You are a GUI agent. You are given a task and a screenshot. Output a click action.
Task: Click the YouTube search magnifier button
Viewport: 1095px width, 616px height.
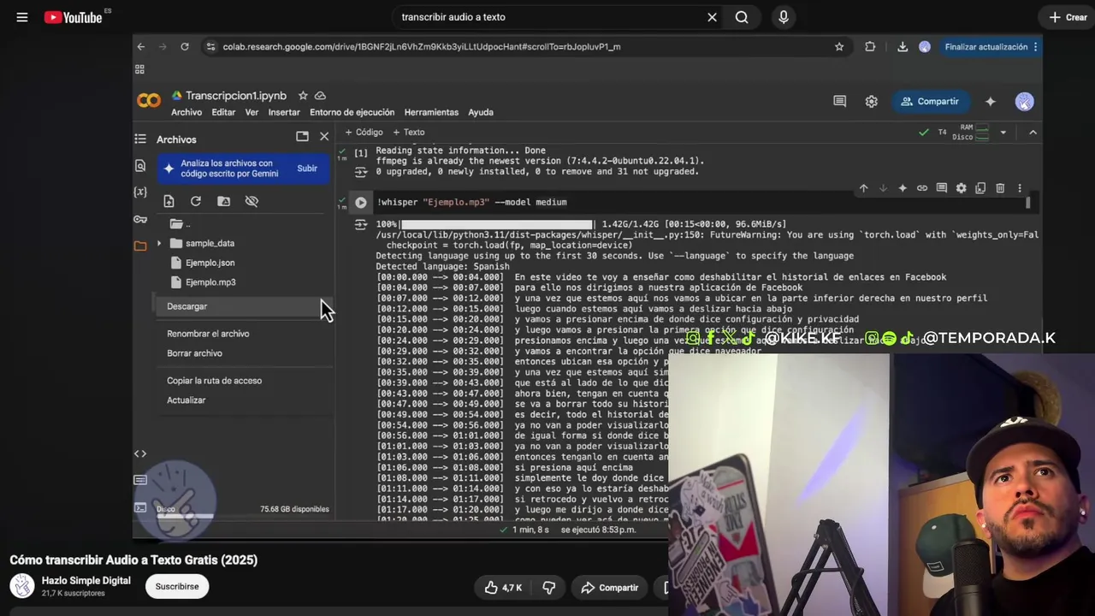coord(742,17)
